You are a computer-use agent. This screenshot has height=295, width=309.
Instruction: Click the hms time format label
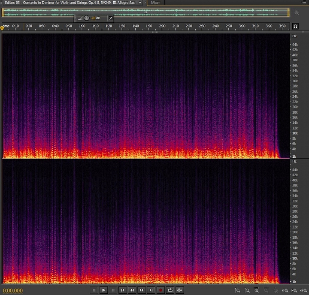tap(6, 26)
